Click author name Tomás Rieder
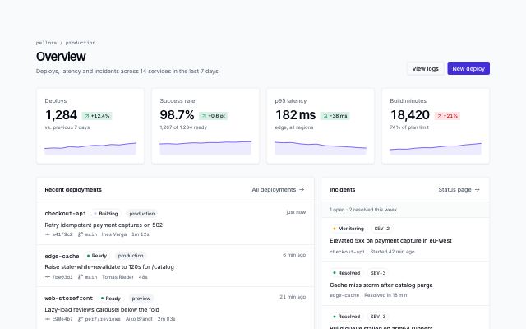This screenshot has height=329, width=526. pyautogui.click(x=118, y=277)
